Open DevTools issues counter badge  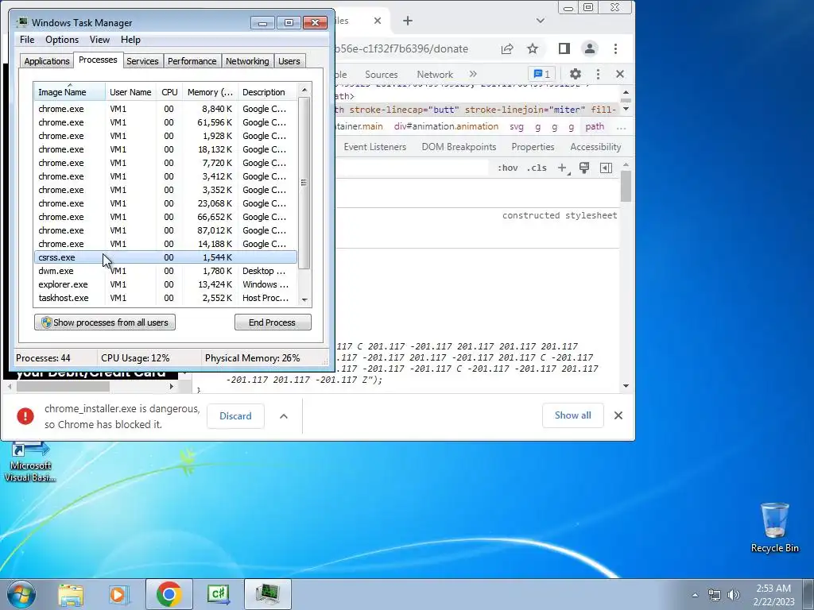(541, 74)
